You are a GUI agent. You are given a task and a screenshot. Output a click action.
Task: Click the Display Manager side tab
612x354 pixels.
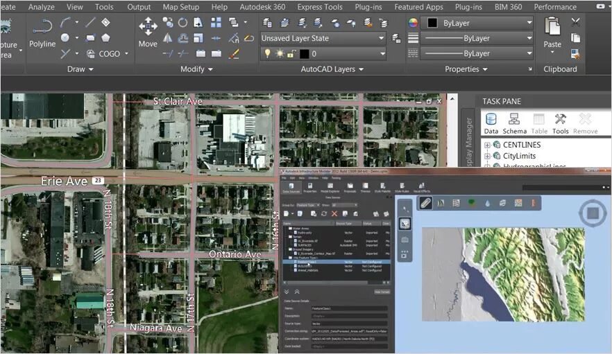[468, 142]
